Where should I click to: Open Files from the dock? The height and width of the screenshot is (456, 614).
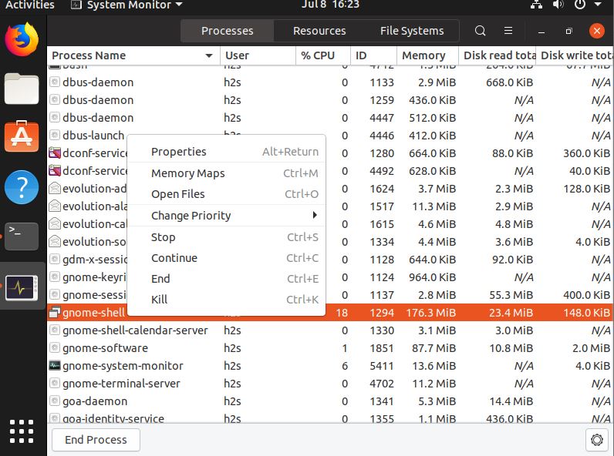coord(22,89)
